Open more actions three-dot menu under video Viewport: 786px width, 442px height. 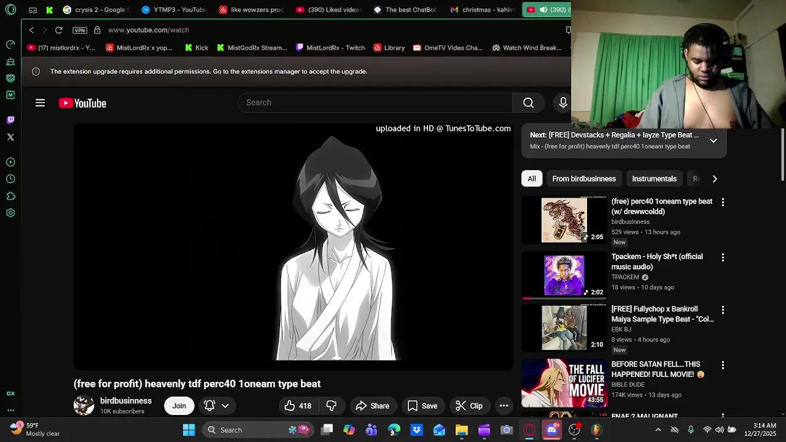click(504, 406)
